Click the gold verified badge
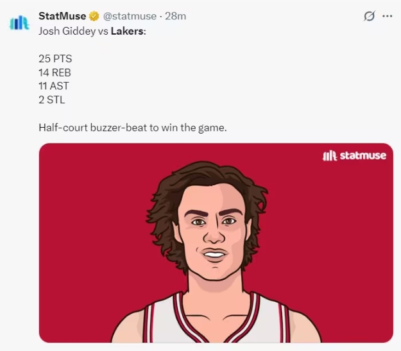Image resolution: width=401 pixels, height=351 pixels. tap(94, 16)
